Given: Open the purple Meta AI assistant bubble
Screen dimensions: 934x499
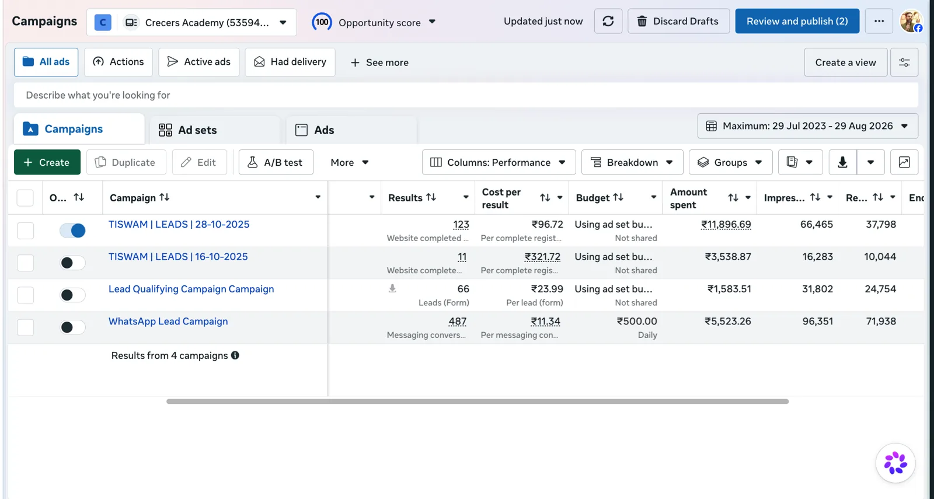Looking at the screenshot, I should (x=895, y=463).
